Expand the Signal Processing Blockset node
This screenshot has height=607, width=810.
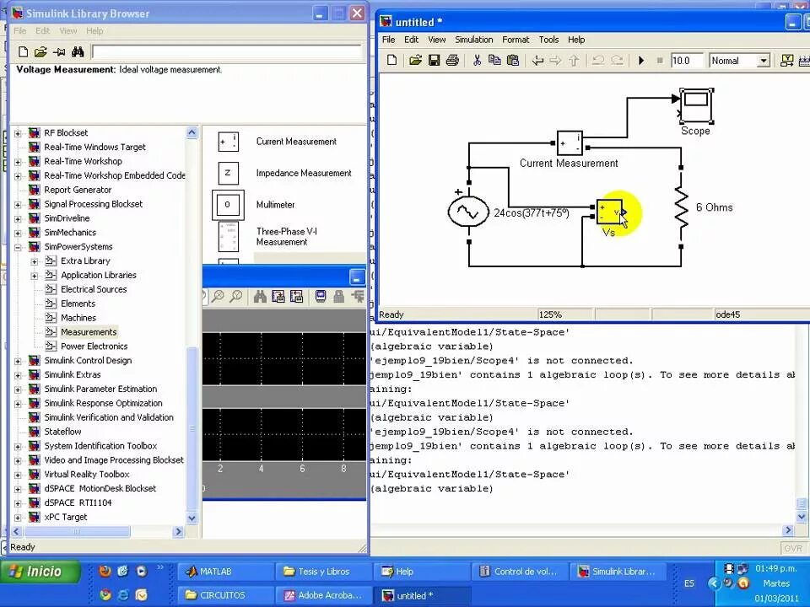[18, 205]
